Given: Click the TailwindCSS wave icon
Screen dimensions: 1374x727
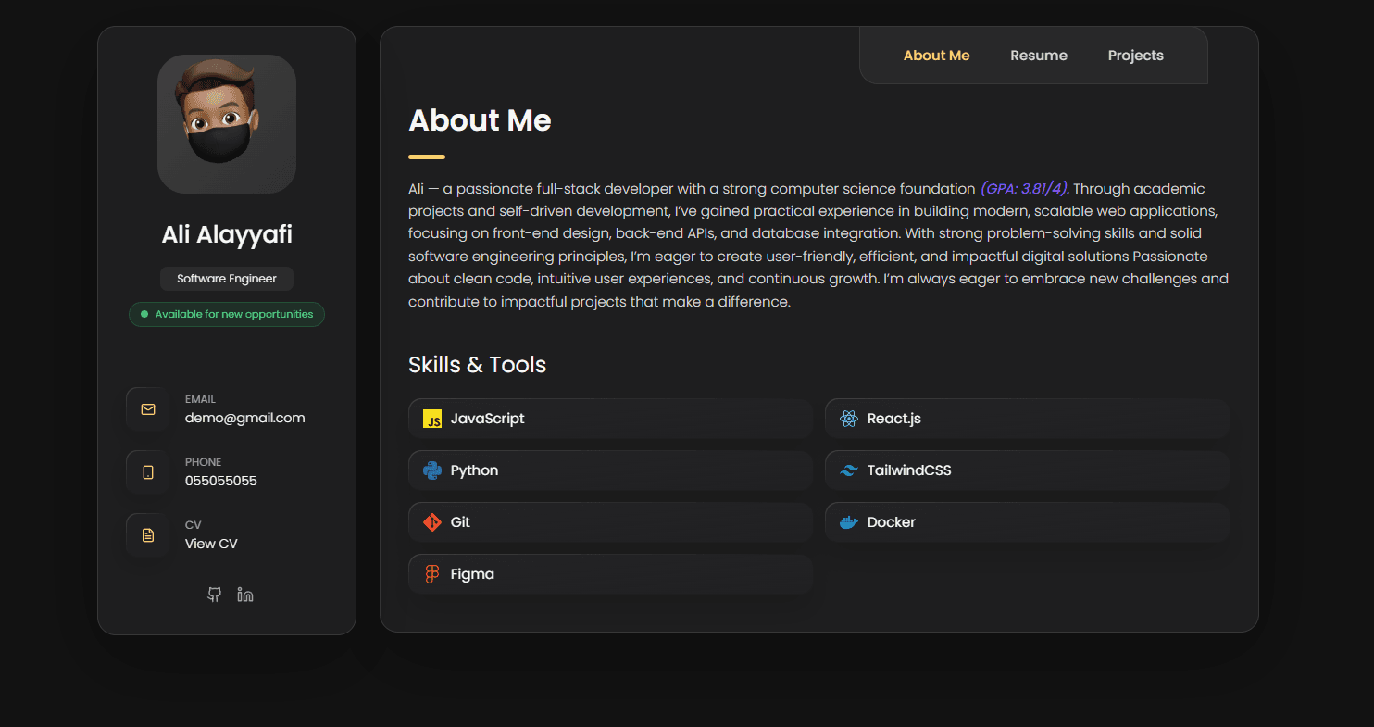Looking at the screenshot, I should 847,470.
